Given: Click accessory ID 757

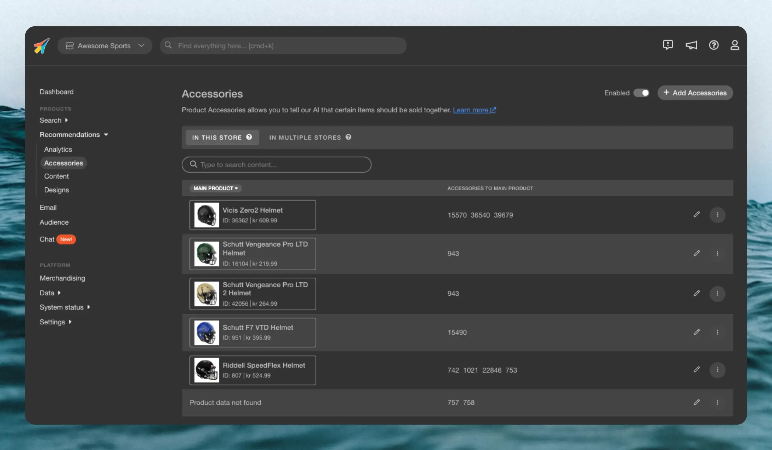Looking at the screenshot, I should pos(453,402).
